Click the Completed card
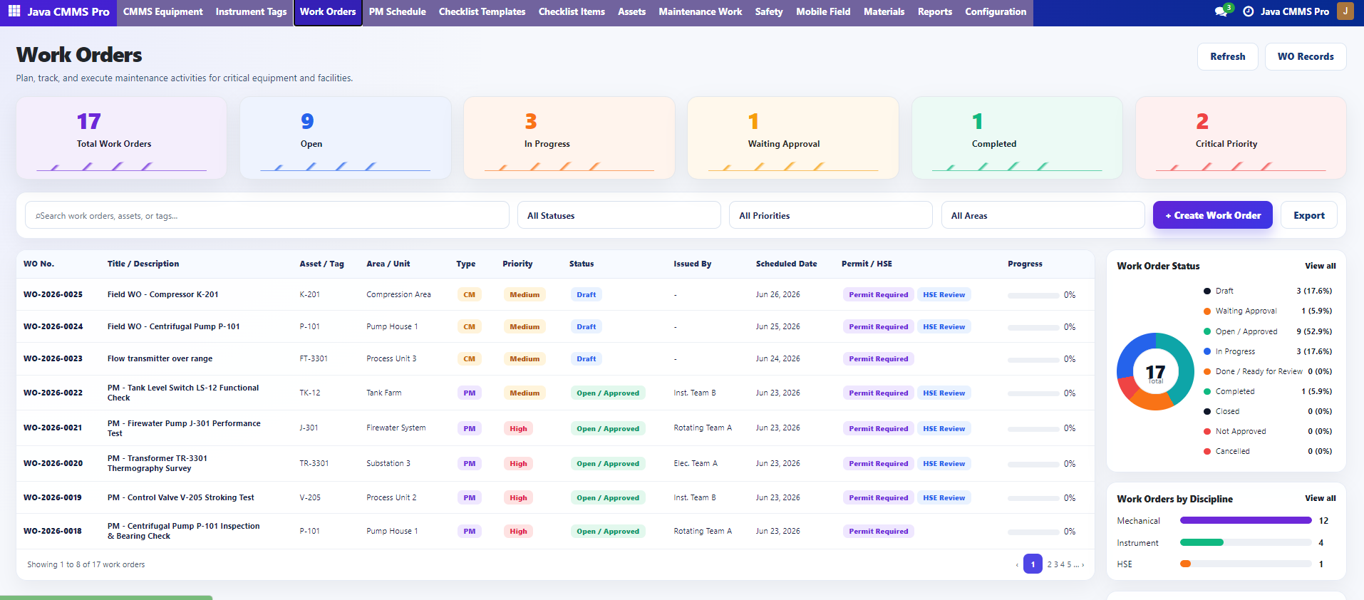 1017,138
